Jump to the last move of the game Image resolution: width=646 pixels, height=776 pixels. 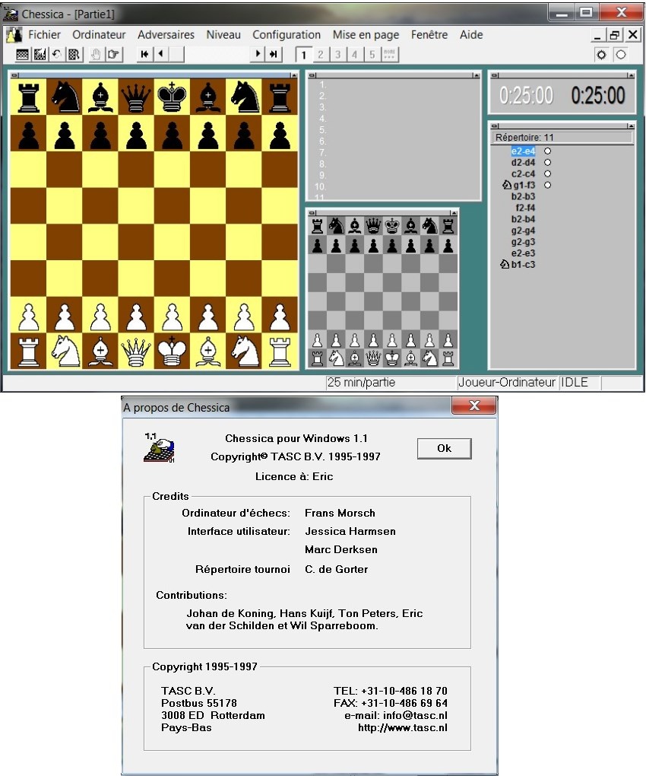click(x=274, y=54)
